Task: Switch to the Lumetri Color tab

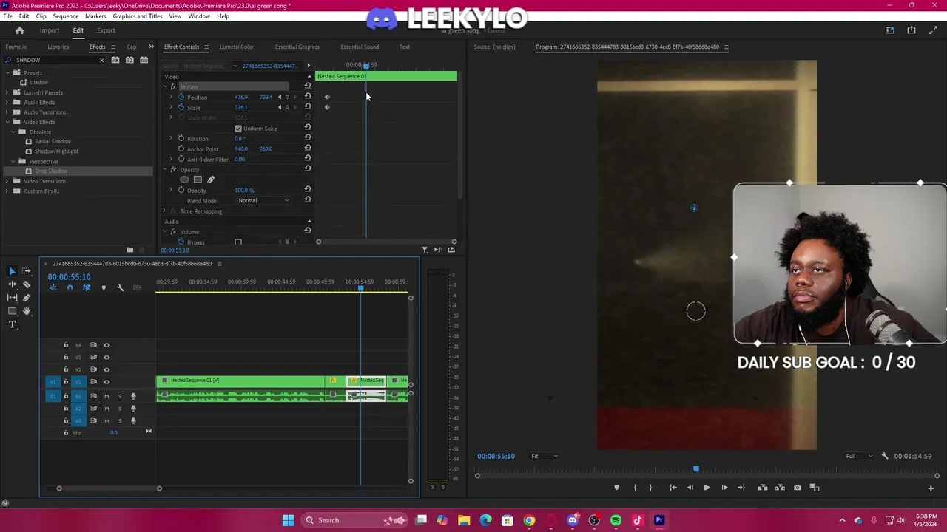Action: tap(236, 47)
